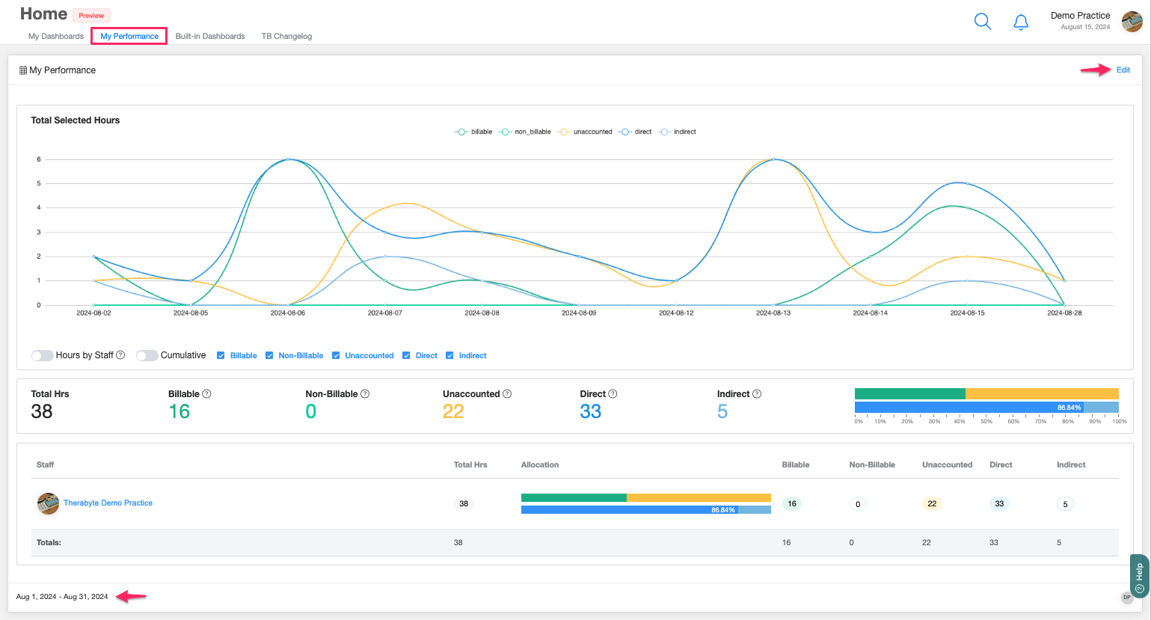The image size is (1151, 620).
Task: Open the search magnifier icon
Action: (x=983, y=22)
